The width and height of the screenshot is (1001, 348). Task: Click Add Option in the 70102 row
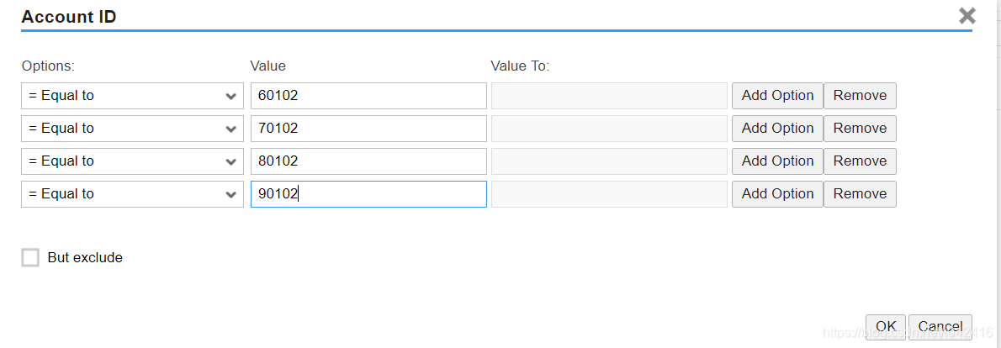click(x=777, y=129)
